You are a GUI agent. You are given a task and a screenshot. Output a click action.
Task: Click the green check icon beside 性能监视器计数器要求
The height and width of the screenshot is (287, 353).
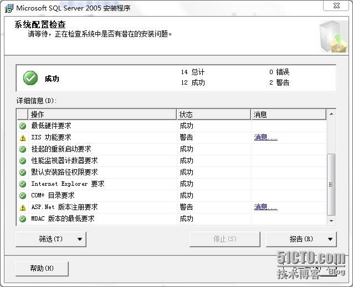click(23, 161)
